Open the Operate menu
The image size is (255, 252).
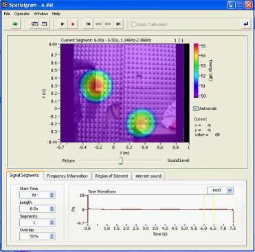(22, 14)
